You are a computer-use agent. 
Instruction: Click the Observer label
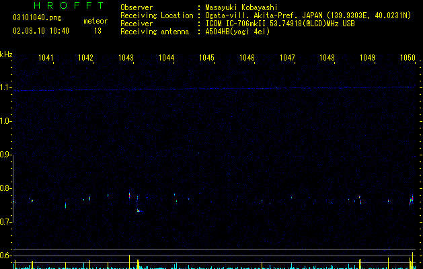(x=137, y=7)
